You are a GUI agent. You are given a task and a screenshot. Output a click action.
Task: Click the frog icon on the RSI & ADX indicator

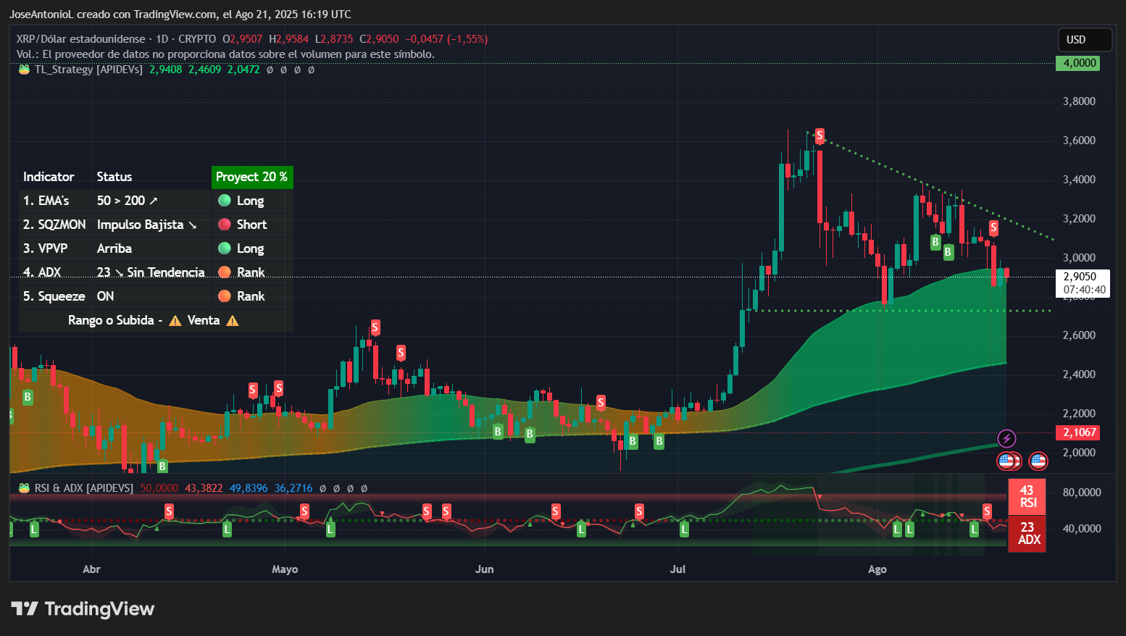[22, 488]
